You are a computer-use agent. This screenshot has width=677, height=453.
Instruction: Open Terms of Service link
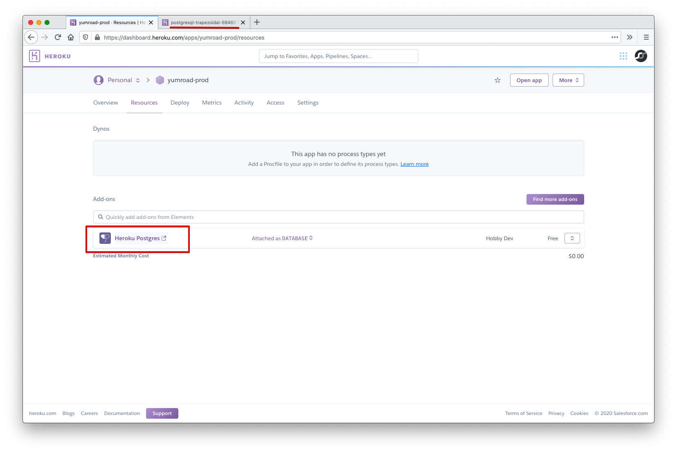coord(524,413)
